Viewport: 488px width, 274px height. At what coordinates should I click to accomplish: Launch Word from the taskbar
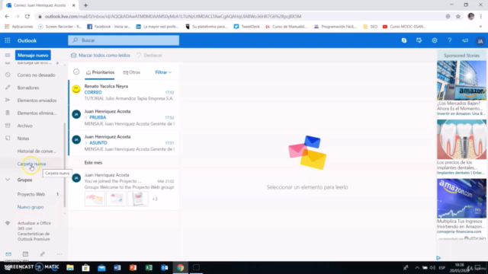pos(117,267)
